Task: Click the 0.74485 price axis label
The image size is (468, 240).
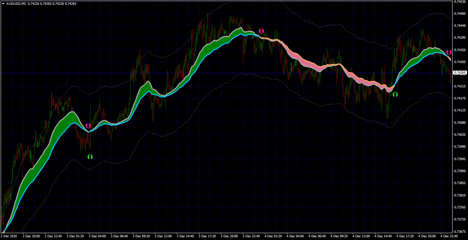Action: click(x=460, y=13)
